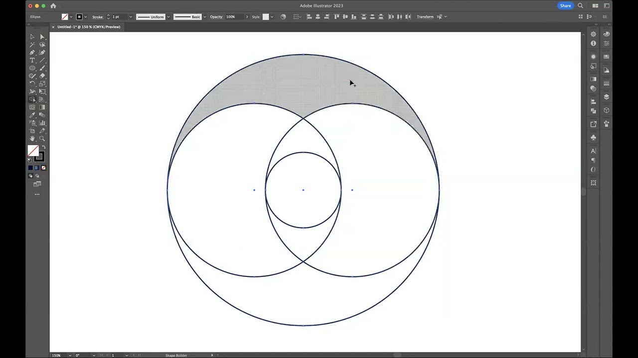Click the Opacity value field
The height and width of the screenshot is (358, 638).
pos(234,17)
